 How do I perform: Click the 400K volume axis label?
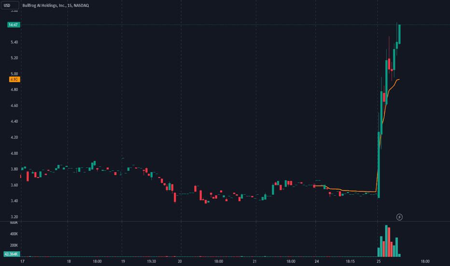14,234
